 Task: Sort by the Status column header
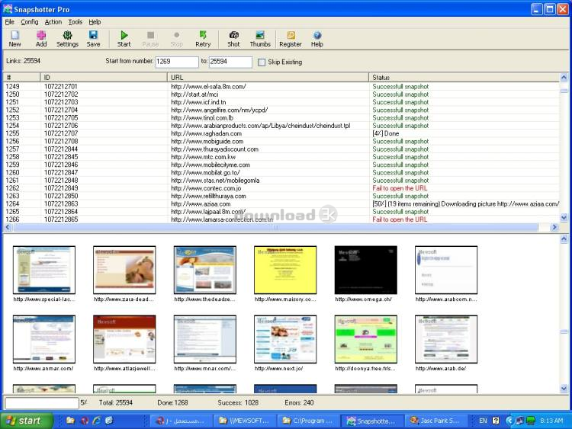point(464,77)
